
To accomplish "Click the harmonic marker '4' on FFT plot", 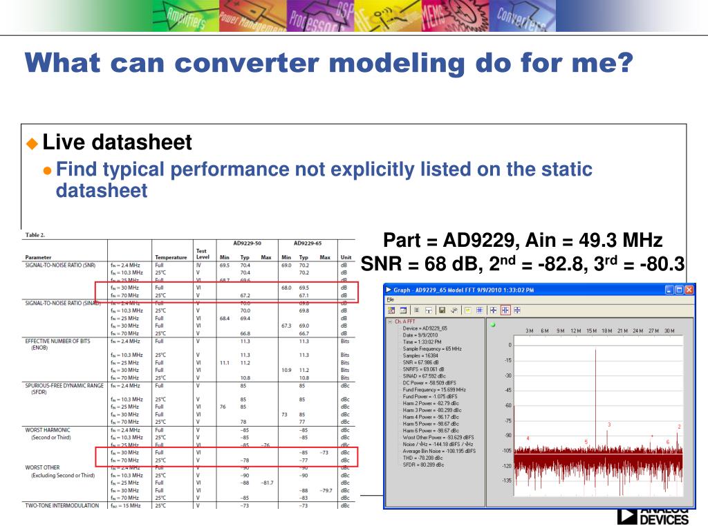I will point(528,438).
